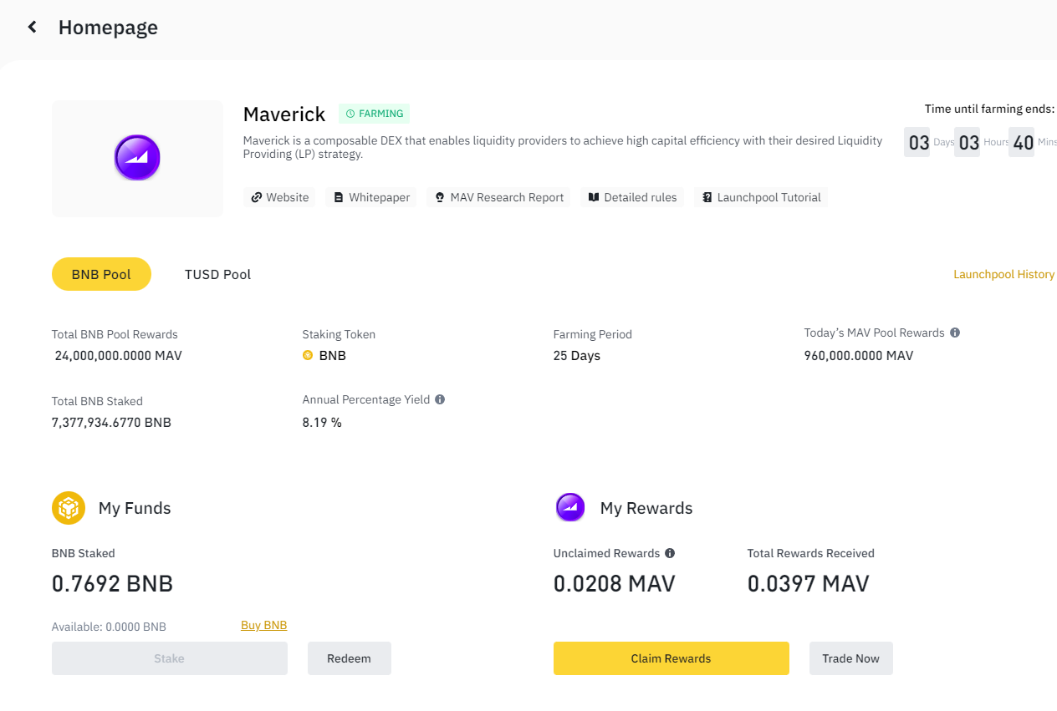Click the green FARMING status badge
This screenshot has width=1057, height=711.
374,114
